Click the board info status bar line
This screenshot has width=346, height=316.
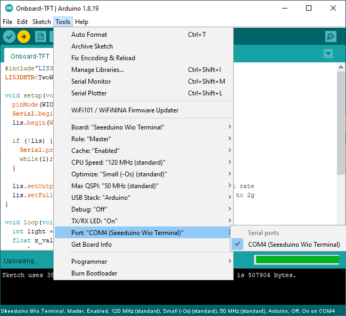168,311
